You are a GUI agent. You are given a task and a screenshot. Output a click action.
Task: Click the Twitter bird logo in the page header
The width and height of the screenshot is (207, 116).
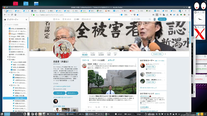(x=109, y=19)
